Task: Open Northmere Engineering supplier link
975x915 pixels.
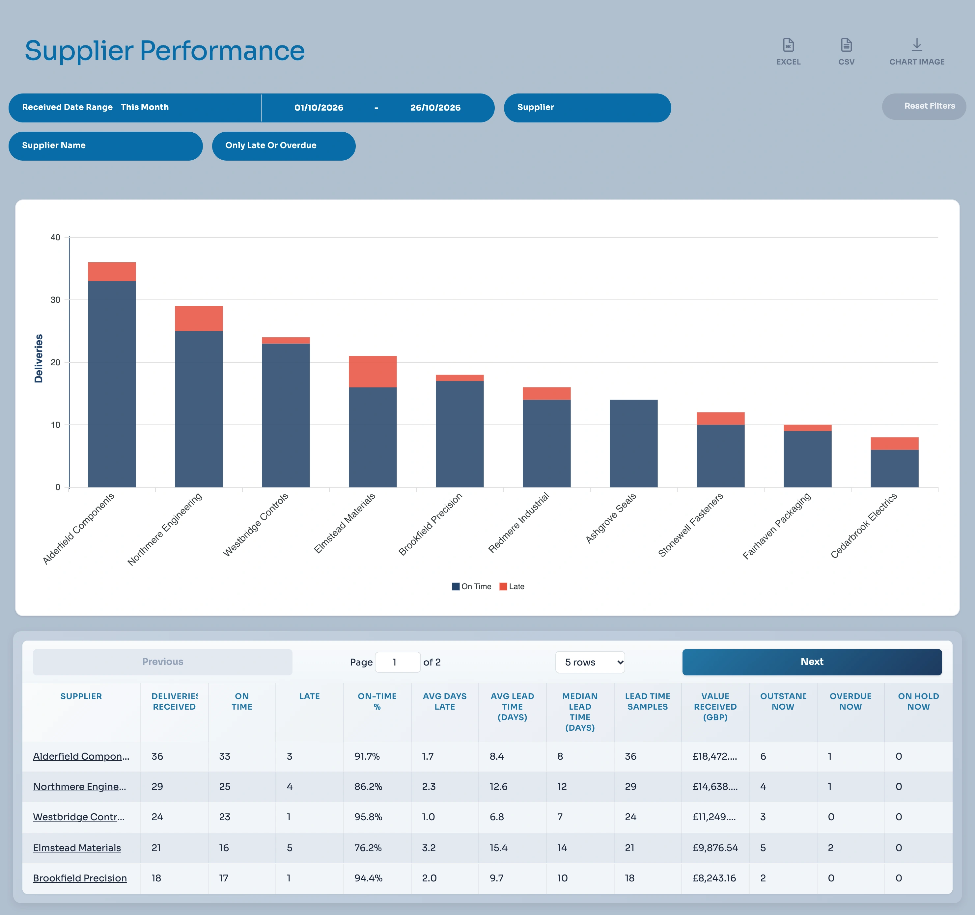Action: click(79, 787)
